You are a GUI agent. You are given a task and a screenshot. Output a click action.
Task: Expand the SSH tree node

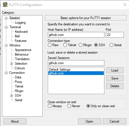pyautogui.click(x=11, y=95)
